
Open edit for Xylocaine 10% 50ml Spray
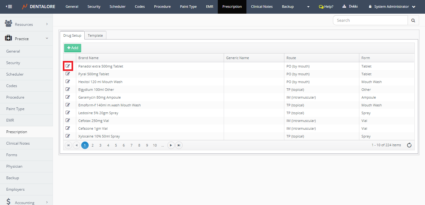(68, 136)
